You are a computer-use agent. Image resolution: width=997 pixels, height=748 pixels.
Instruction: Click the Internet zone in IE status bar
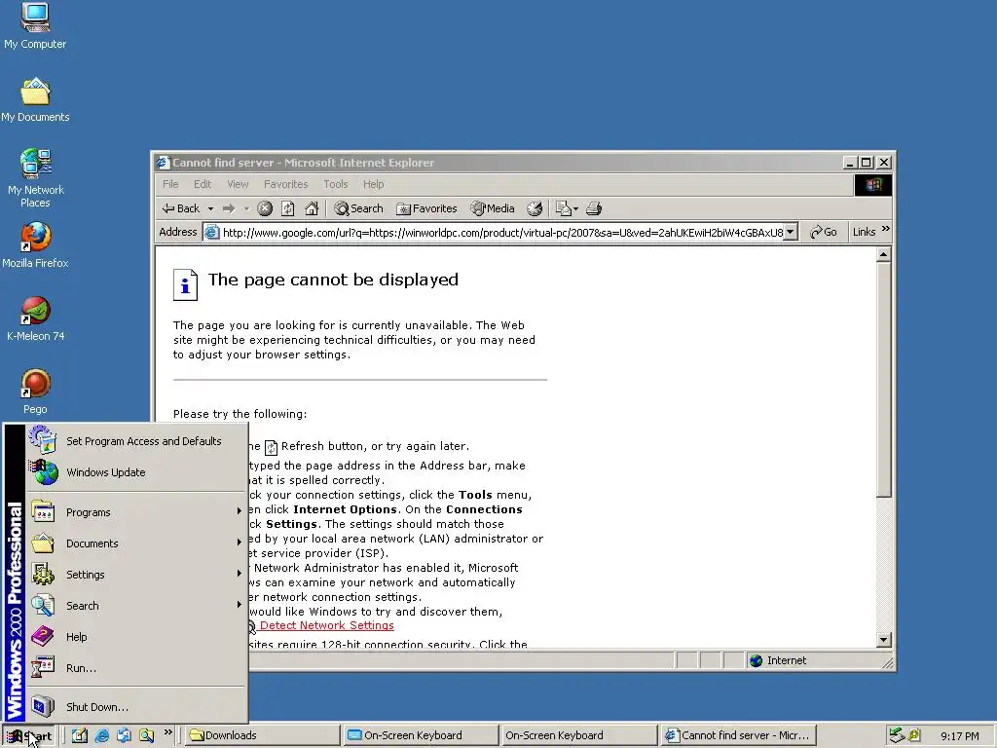coord(778,661)
